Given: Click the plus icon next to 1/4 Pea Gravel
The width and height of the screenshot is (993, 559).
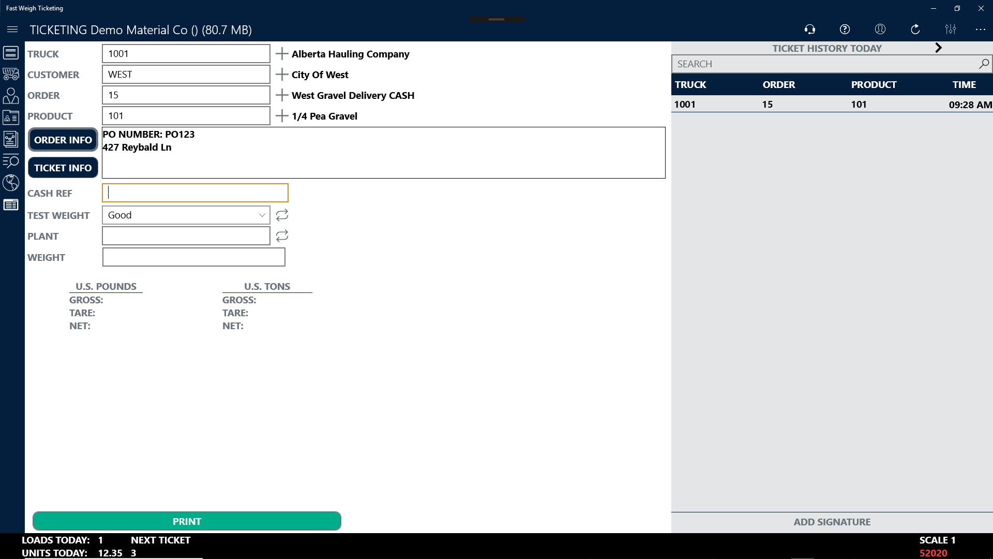Looking at the screenshot, I should click(282, 116).
